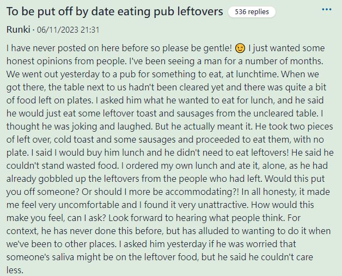Open the three-dot more options menu
The width and height of the screenshot is (342, 276).
pos(326,10)
